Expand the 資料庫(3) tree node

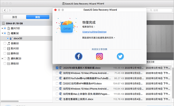2,58
